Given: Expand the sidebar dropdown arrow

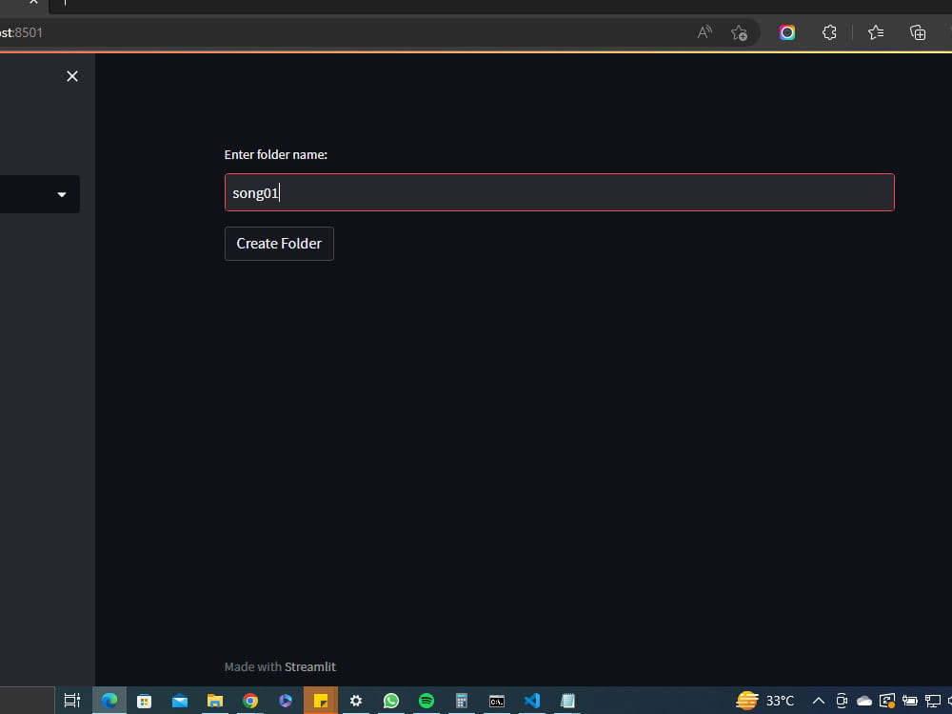Looking at the screenshot, I should coord(61,194).
